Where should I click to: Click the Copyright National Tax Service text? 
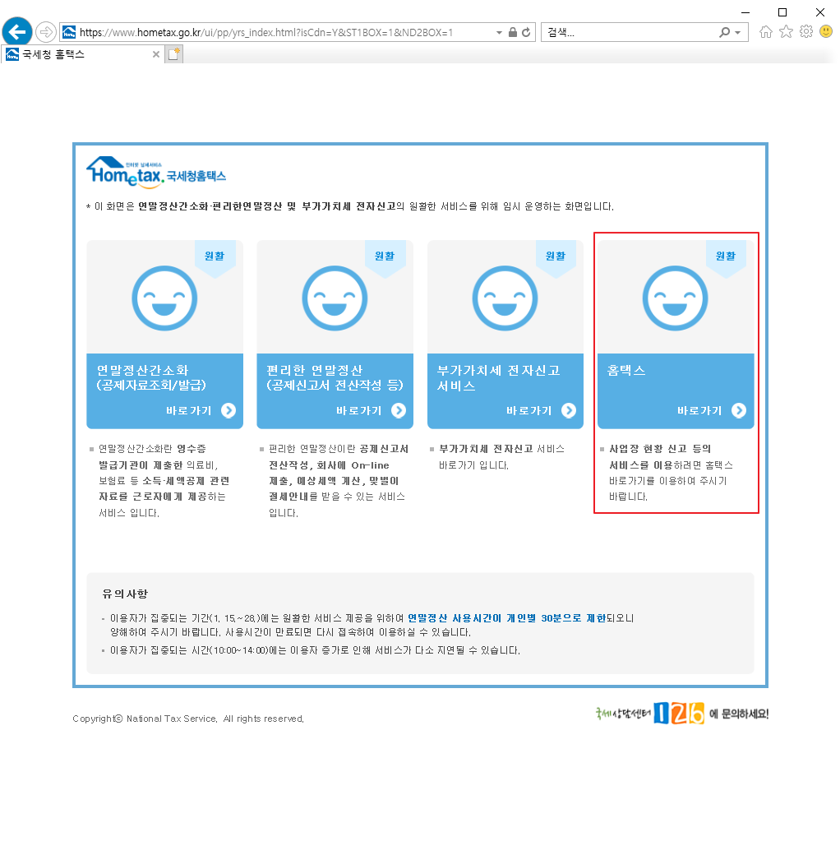coord(188,719)
